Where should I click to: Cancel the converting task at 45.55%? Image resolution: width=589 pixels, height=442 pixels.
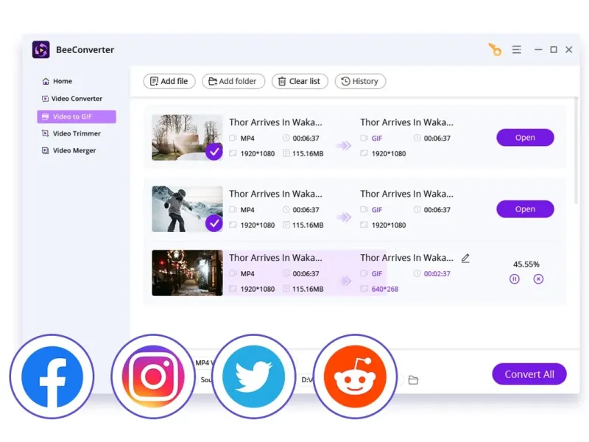(538, 279)
